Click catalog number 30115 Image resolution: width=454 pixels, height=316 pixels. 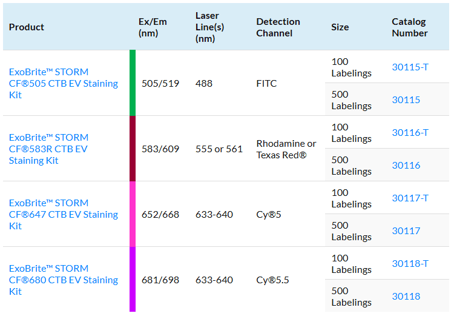(406, 100)
